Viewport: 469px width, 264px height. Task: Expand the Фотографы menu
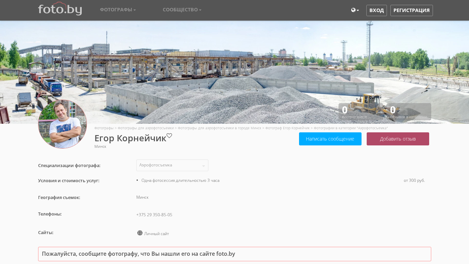tap(118, 10)
